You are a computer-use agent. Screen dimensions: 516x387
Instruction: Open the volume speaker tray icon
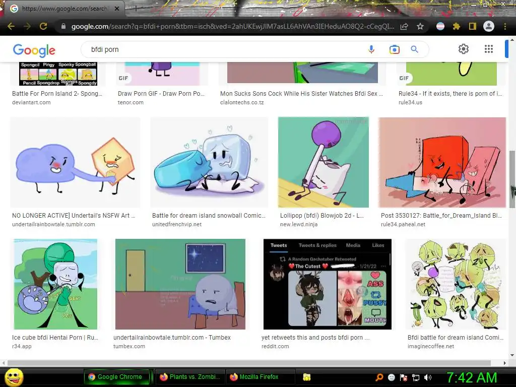coord(428,377)
